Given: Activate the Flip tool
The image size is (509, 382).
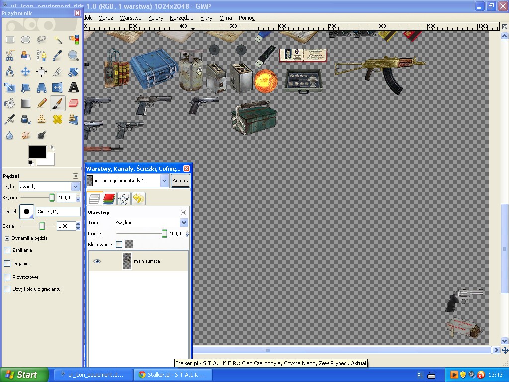Looking at the screenshot, I should point(58,88).
